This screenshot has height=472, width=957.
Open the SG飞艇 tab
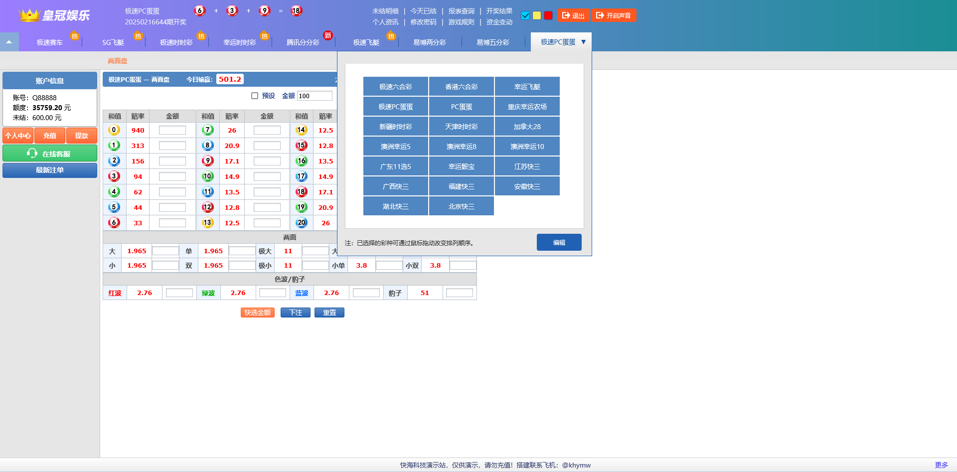coord(113,42)
